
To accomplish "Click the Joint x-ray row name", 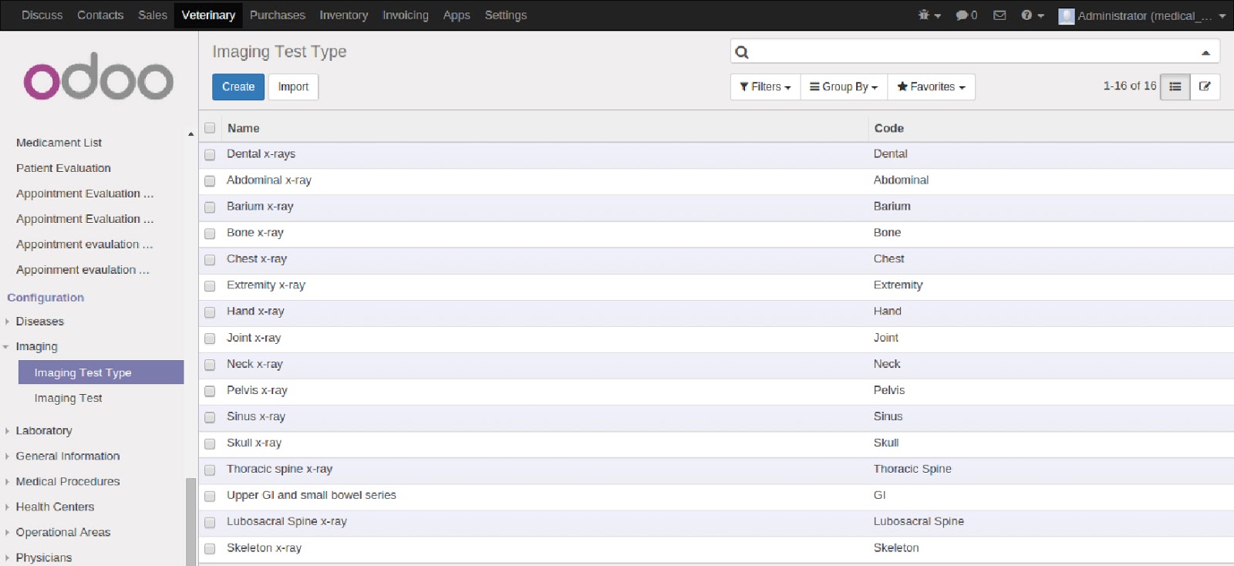I will click(254, 338).
